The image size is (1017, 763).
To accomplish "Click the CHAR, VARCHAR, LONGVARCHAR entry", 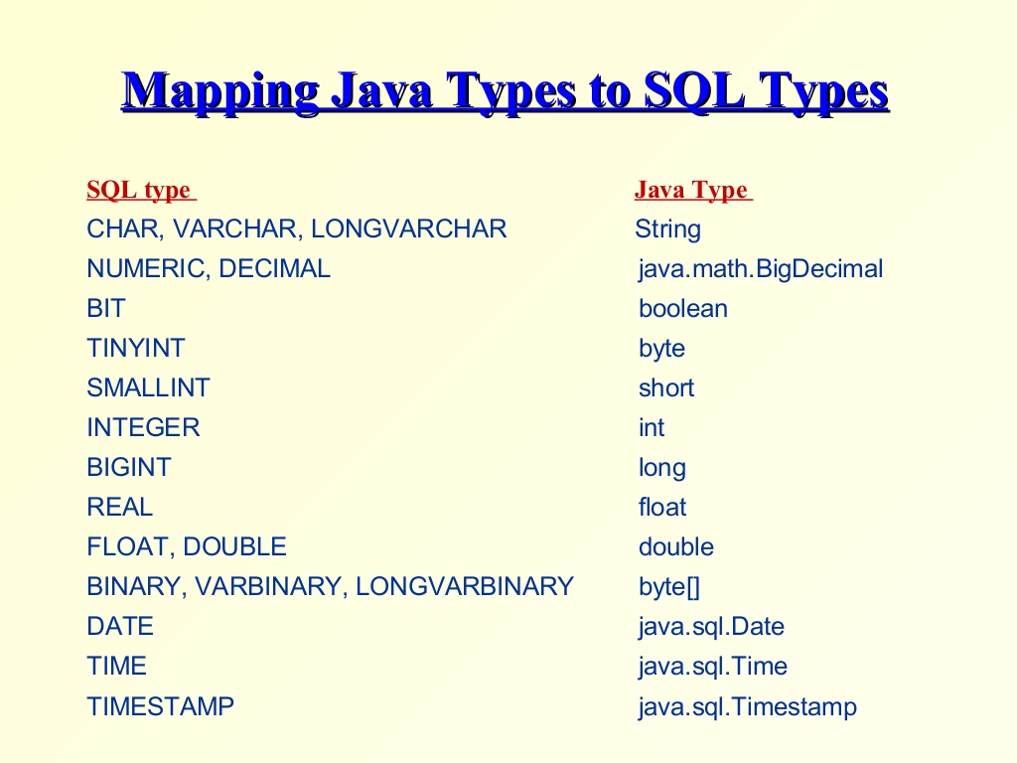I will pos(295,229).
